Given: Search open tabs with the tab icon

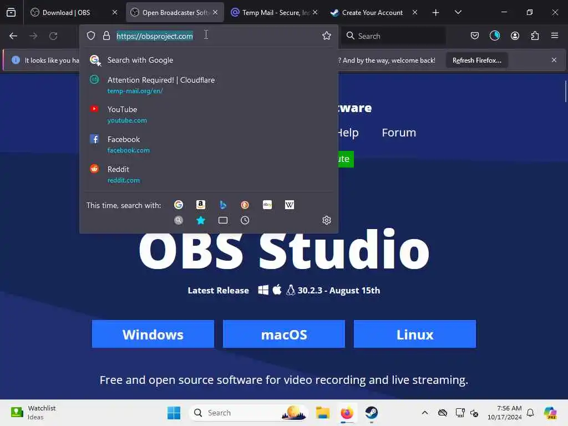Looking at the screenshot, I should pos(223,220).
